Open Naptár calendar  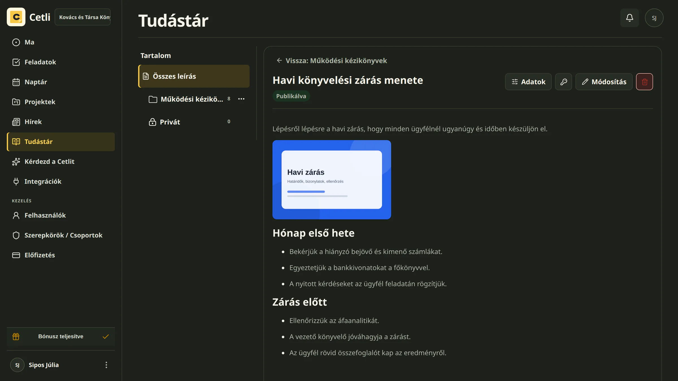[x=61, y=82]
